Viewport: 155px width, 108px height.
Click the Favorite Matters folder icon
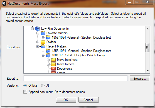coord(43,33)
